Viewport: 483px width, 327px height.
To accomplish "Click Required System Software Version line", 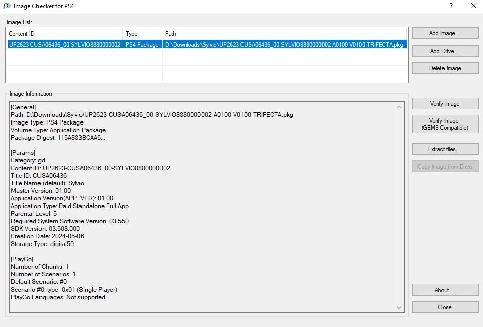I will click(70, 221).
